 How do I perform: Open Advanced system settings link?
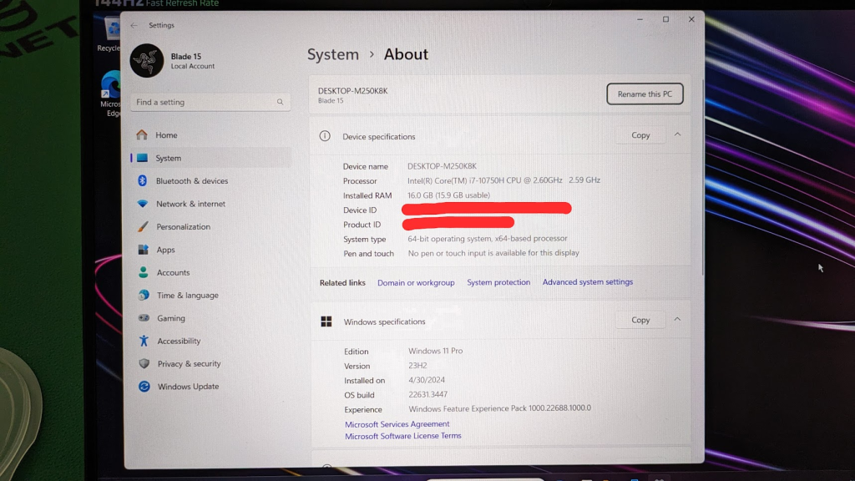588,282
